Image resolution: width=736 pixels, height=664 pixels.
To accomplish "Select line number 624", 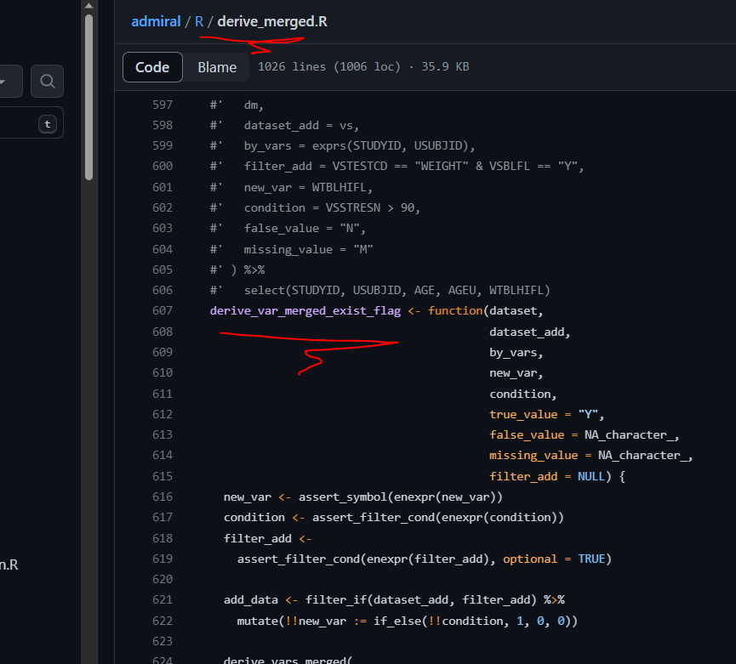I will [x=162, y=660].
